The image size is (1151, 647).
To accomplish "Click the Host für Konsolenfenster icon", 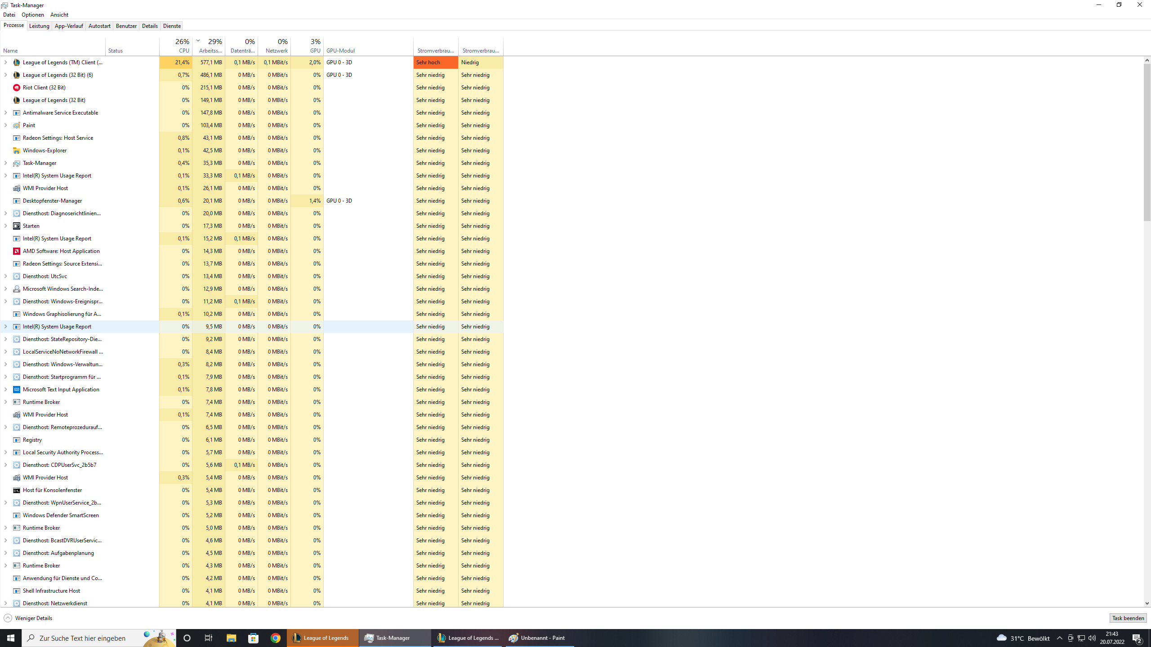I will 17,490.
